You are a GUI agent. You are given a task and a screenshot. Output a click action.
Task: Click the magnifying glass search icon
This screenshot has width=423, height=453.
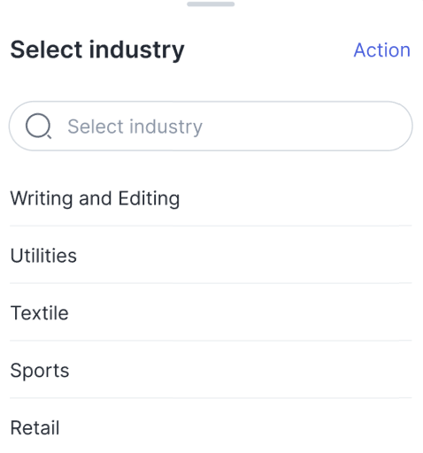click(39, 126)
